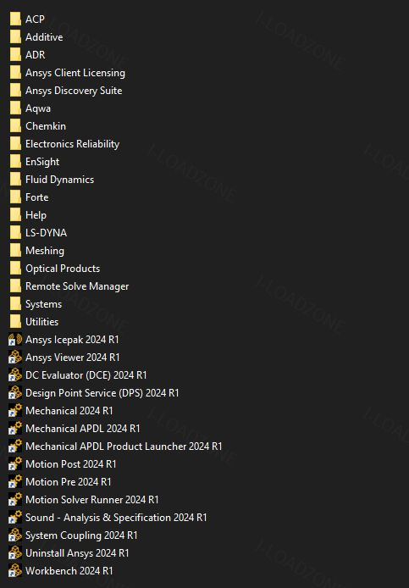Select the Fluid Dynamics folder icon
Viewport: 409px width, 588px height.
(x=15, y=180)
